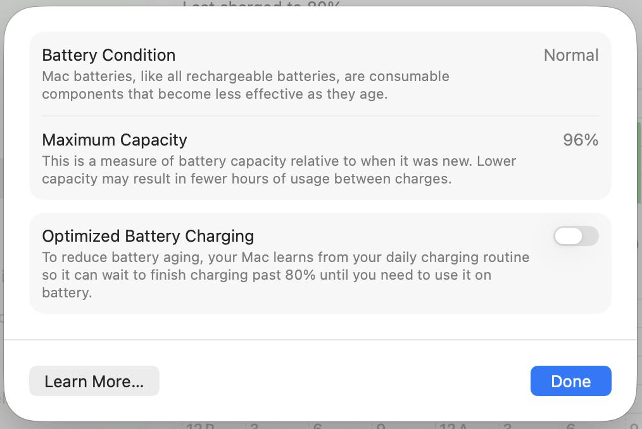Click the Maximum Capacity heading
This screenshot has width=642, height=429.
coord(115,140)
